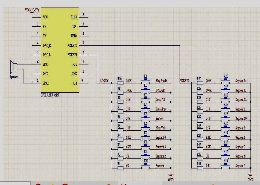
Task: Select the ADKEY2 net label
Action: pos(184,81)
